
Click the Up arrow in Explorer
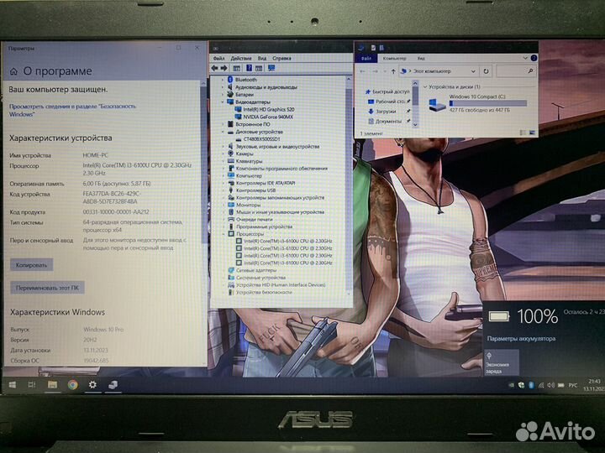click(393, 71)
